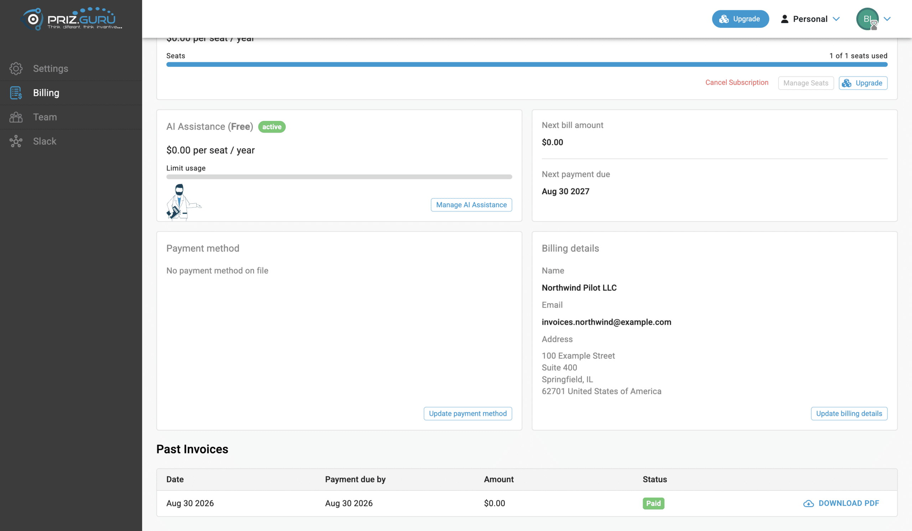This screenshot has width=912, height=531.
Task: Click the $0.00 invoice amount cell
Action: pyautogui.click(x=494, y=504)
